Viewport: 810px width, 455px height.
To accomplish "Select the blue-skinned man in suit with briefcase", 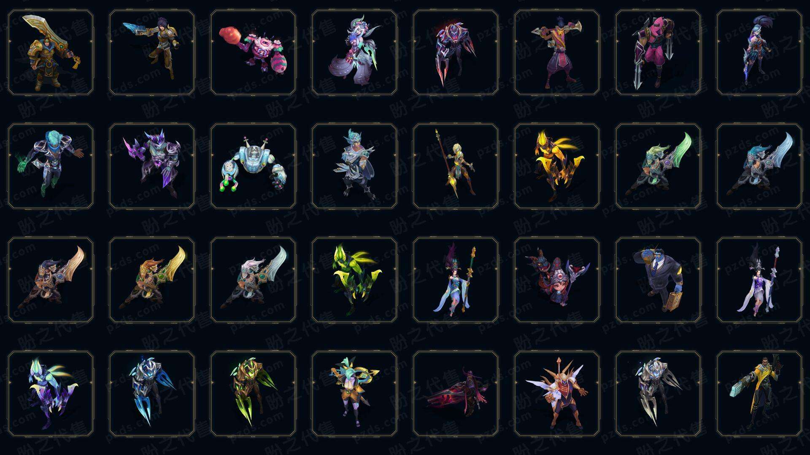I will [658, 280].
